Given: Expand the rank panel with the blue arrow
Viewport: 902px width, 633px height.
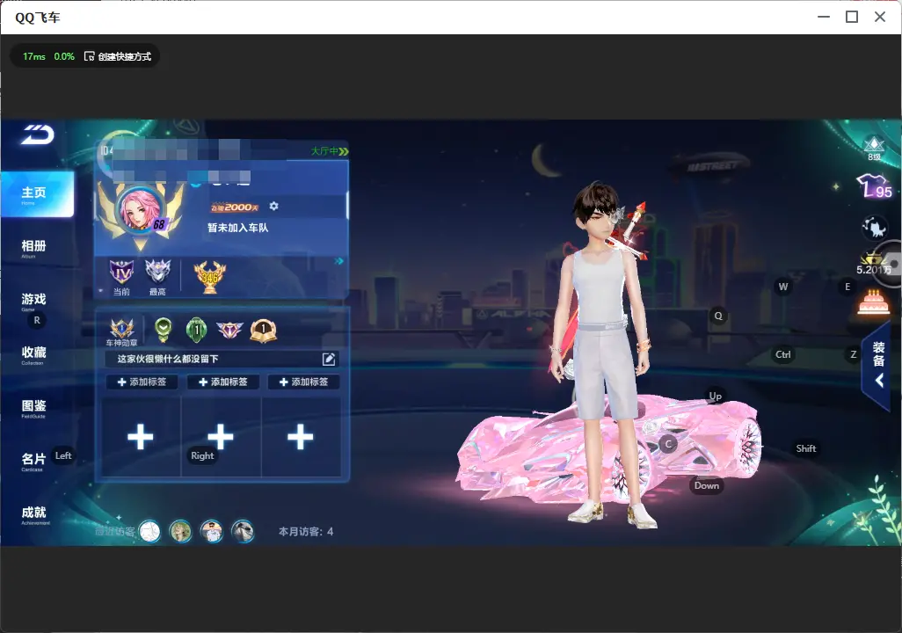Looking at the screenshot, I should coord(338,261).
